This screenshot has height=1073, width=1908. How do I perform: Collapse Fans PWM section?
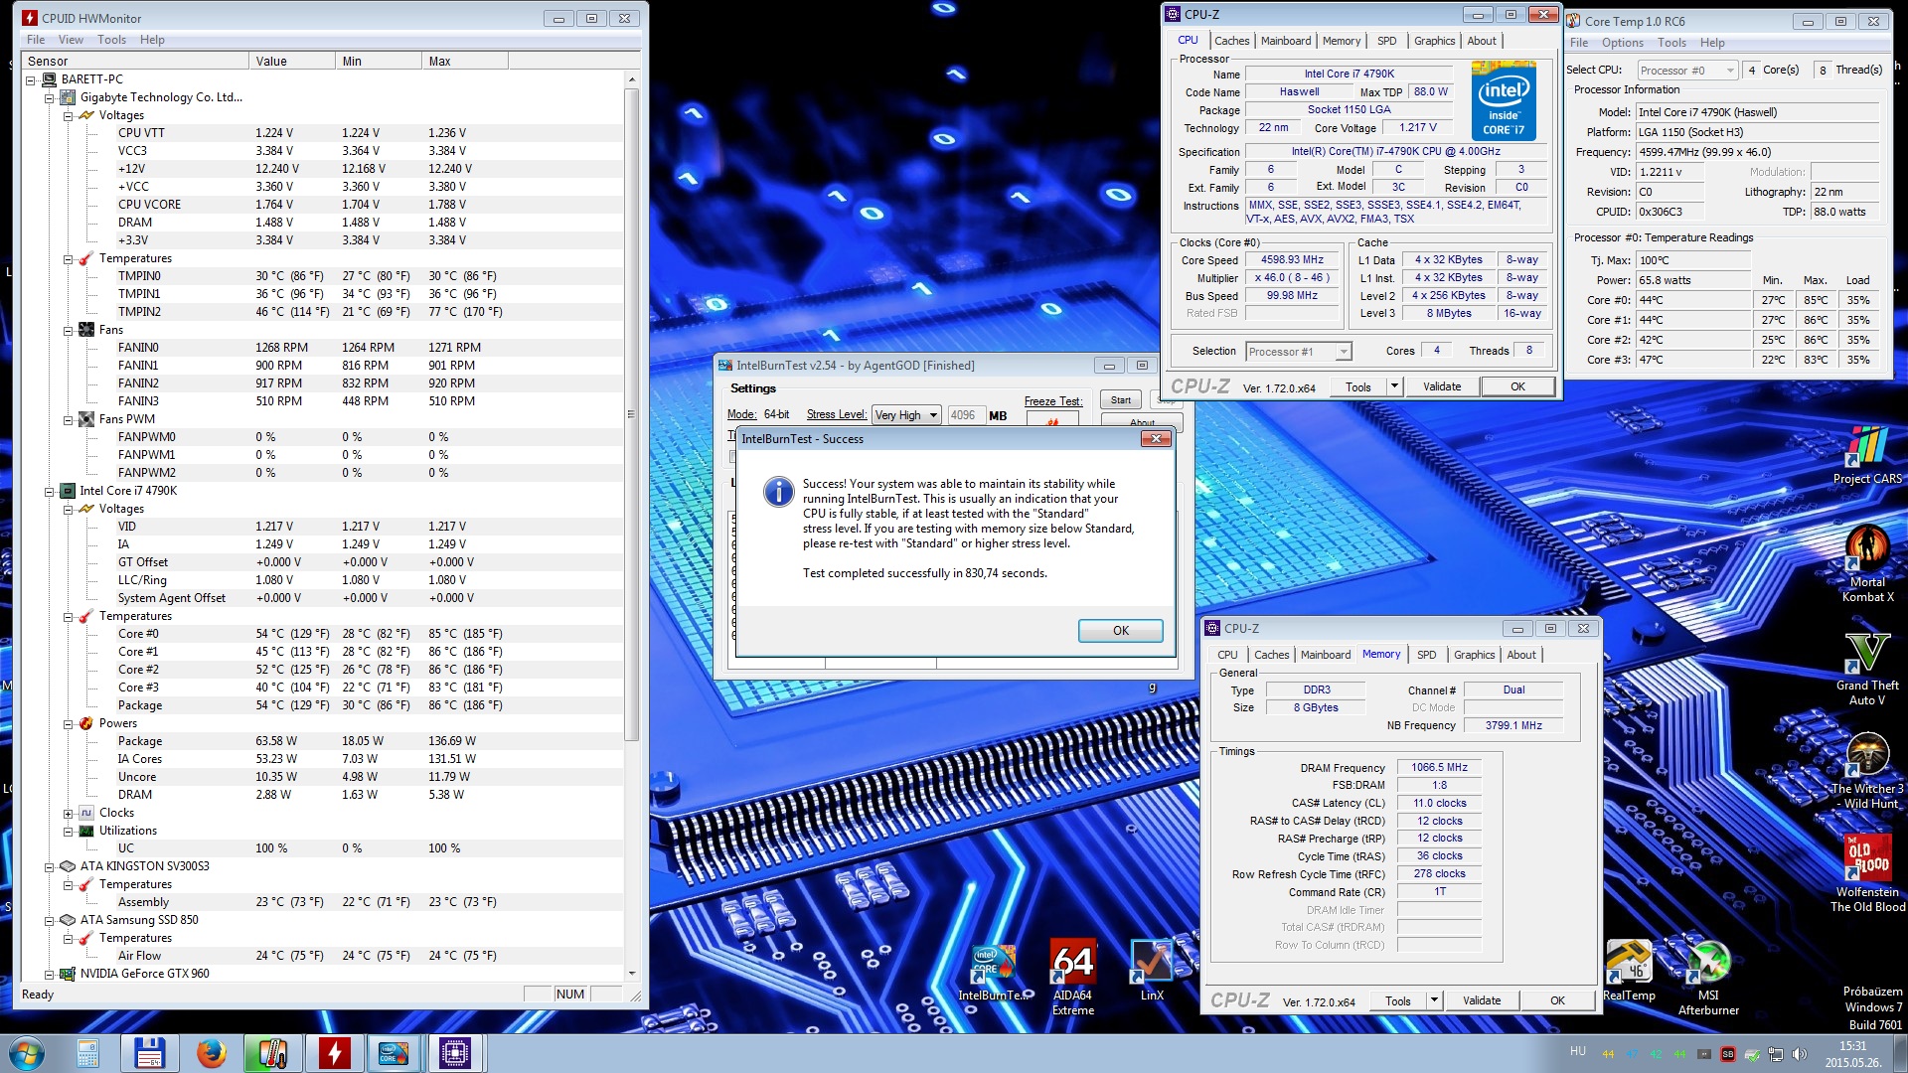coord(68,419)
